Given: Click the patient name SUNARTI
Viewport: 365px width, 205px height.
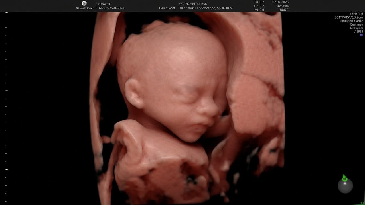Looking at the screenshot, I should (104, 4).
